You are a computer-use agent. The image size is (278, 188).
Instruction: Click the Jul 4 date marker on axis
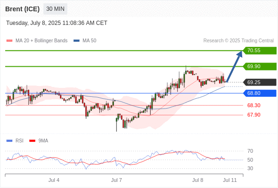pyautogui.click(x=54, y=180)
